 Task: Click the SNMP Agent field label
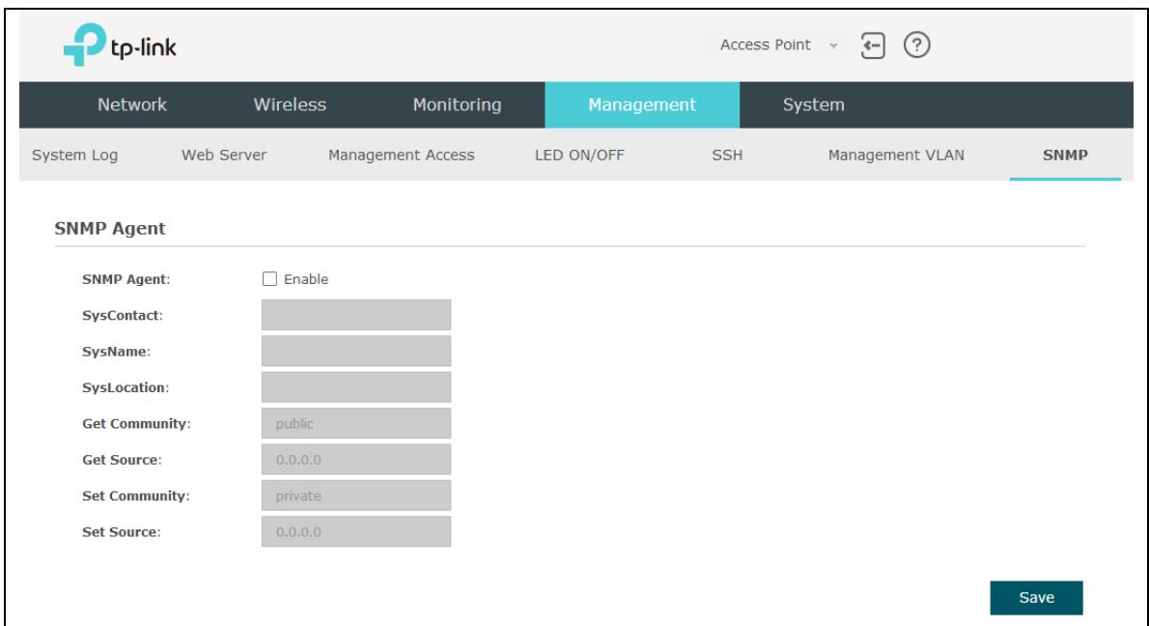point(126,279)
